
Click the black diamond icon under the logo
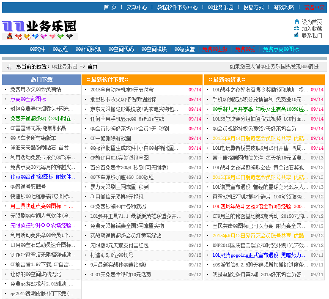pos(69,37)
